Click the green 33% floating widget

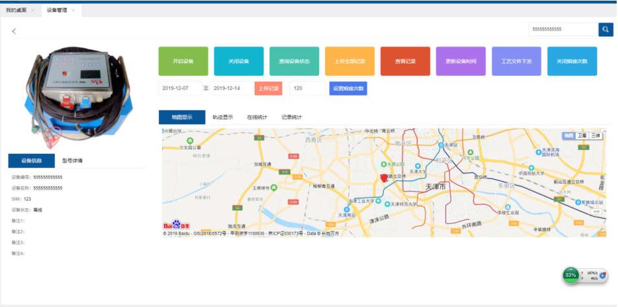[x=571, y=275]
